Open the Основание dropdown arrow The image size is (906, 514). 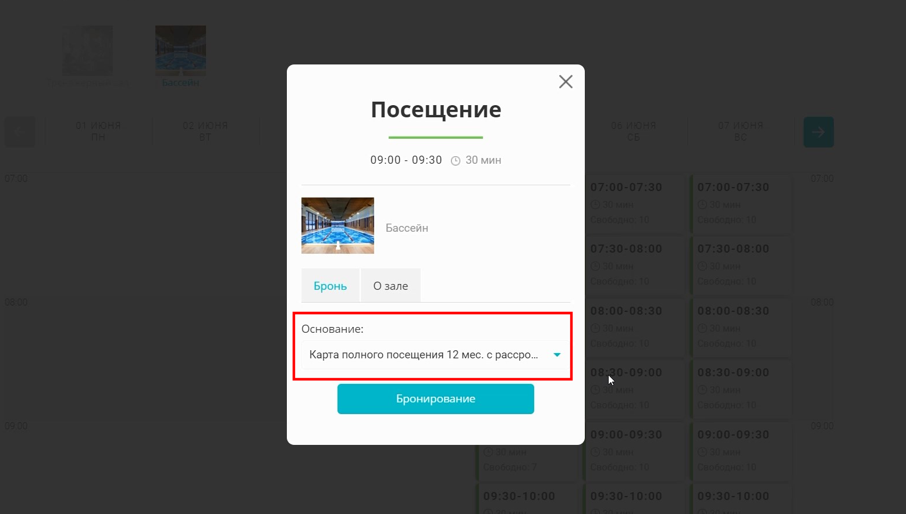point(557,355)
